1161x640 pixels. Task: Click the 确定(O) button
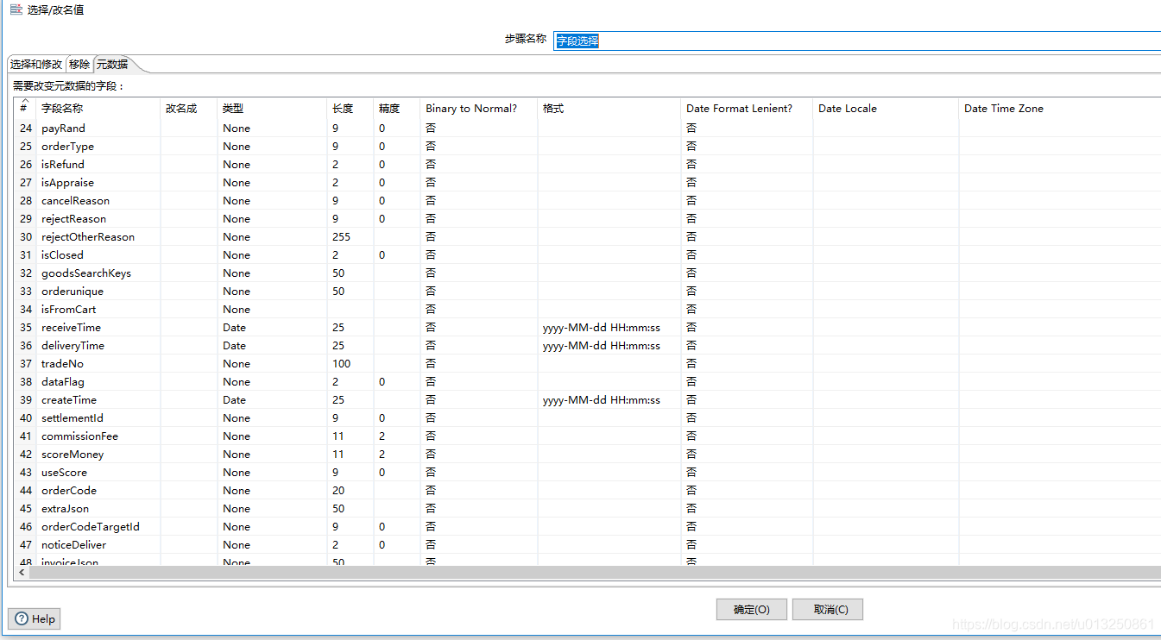(x=752, y=609)
